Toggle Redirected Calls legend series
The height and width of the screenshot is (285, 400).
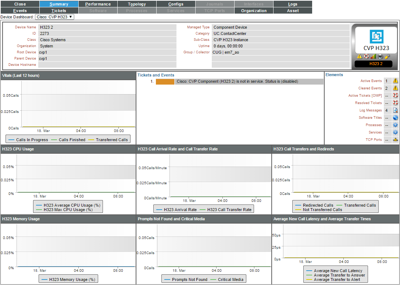pyautogui.click(x=314, y=205)
